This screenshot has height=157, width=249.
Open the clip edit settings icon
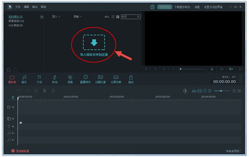point(36,91)
